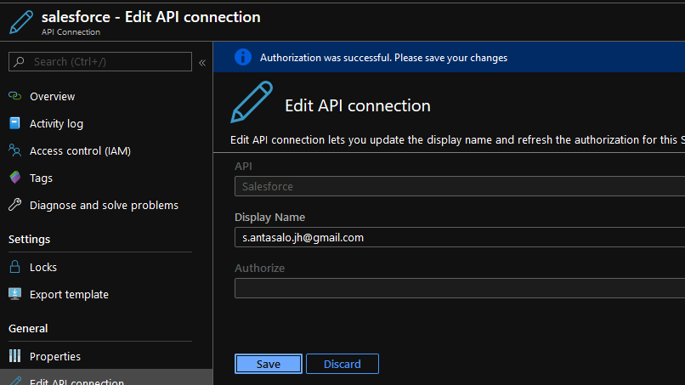Image resolution: width=685 pixels, height=385 pixels.
Task: Click the Diagnose and solve problems wrench icon
Action: (x=14, y=205)
